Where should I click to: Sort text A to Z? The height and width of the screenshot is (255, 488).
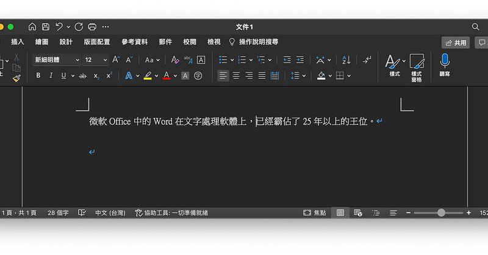click(x=346, y=60)
